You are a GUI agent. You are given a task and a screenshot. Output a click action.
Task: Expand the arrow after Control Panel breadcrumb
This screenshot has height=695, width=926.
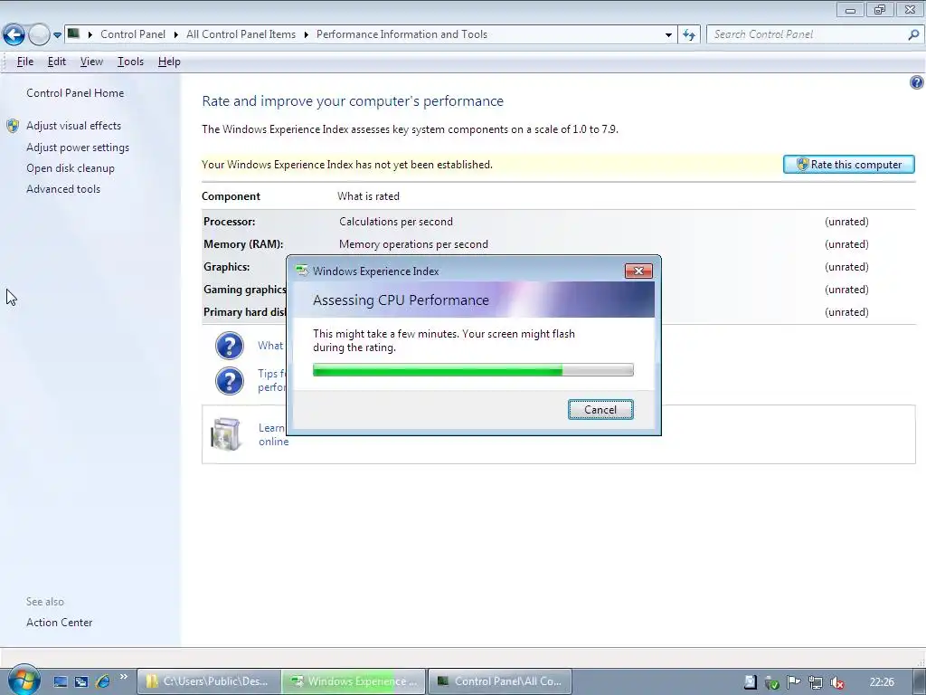coord(176,35)
